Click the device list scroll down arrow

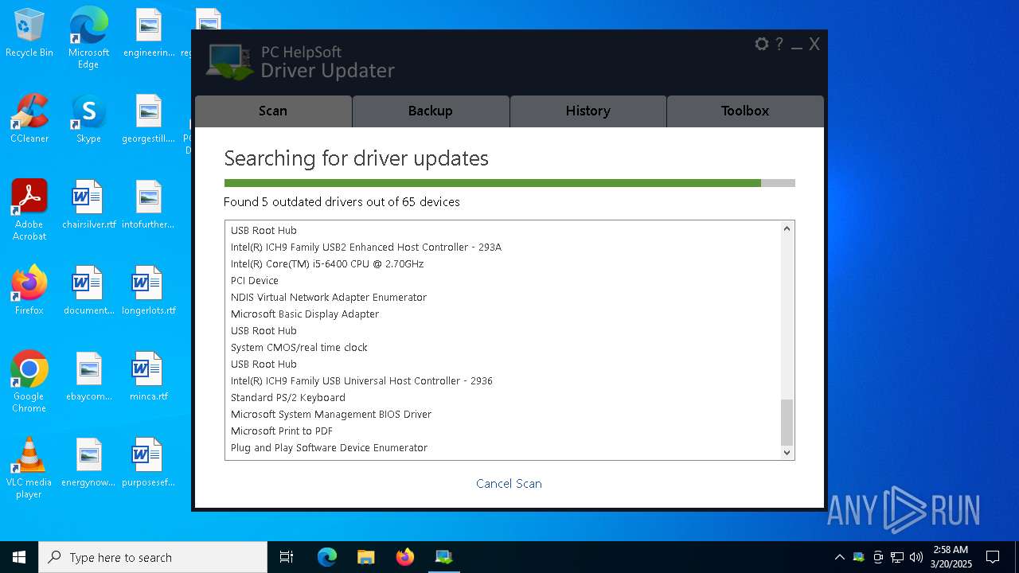pyautogui.click(x=787, y=453)
